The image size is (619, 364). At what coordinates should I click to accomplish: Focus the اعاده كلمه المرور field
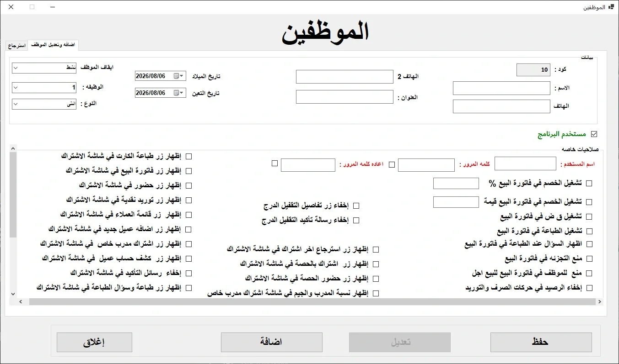point(308,165)
